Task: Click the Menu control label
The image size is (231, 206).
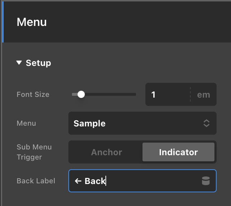Action: point(26,123)
